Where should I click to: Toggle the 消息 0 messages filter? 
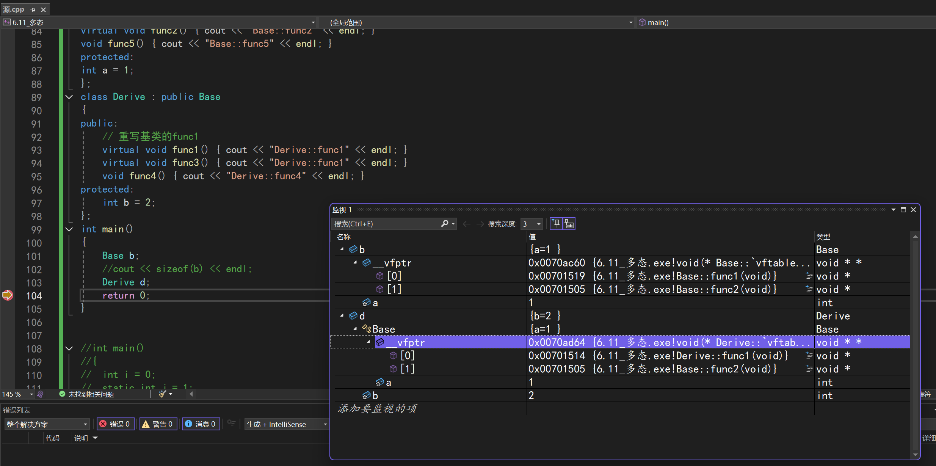(201, 424)
